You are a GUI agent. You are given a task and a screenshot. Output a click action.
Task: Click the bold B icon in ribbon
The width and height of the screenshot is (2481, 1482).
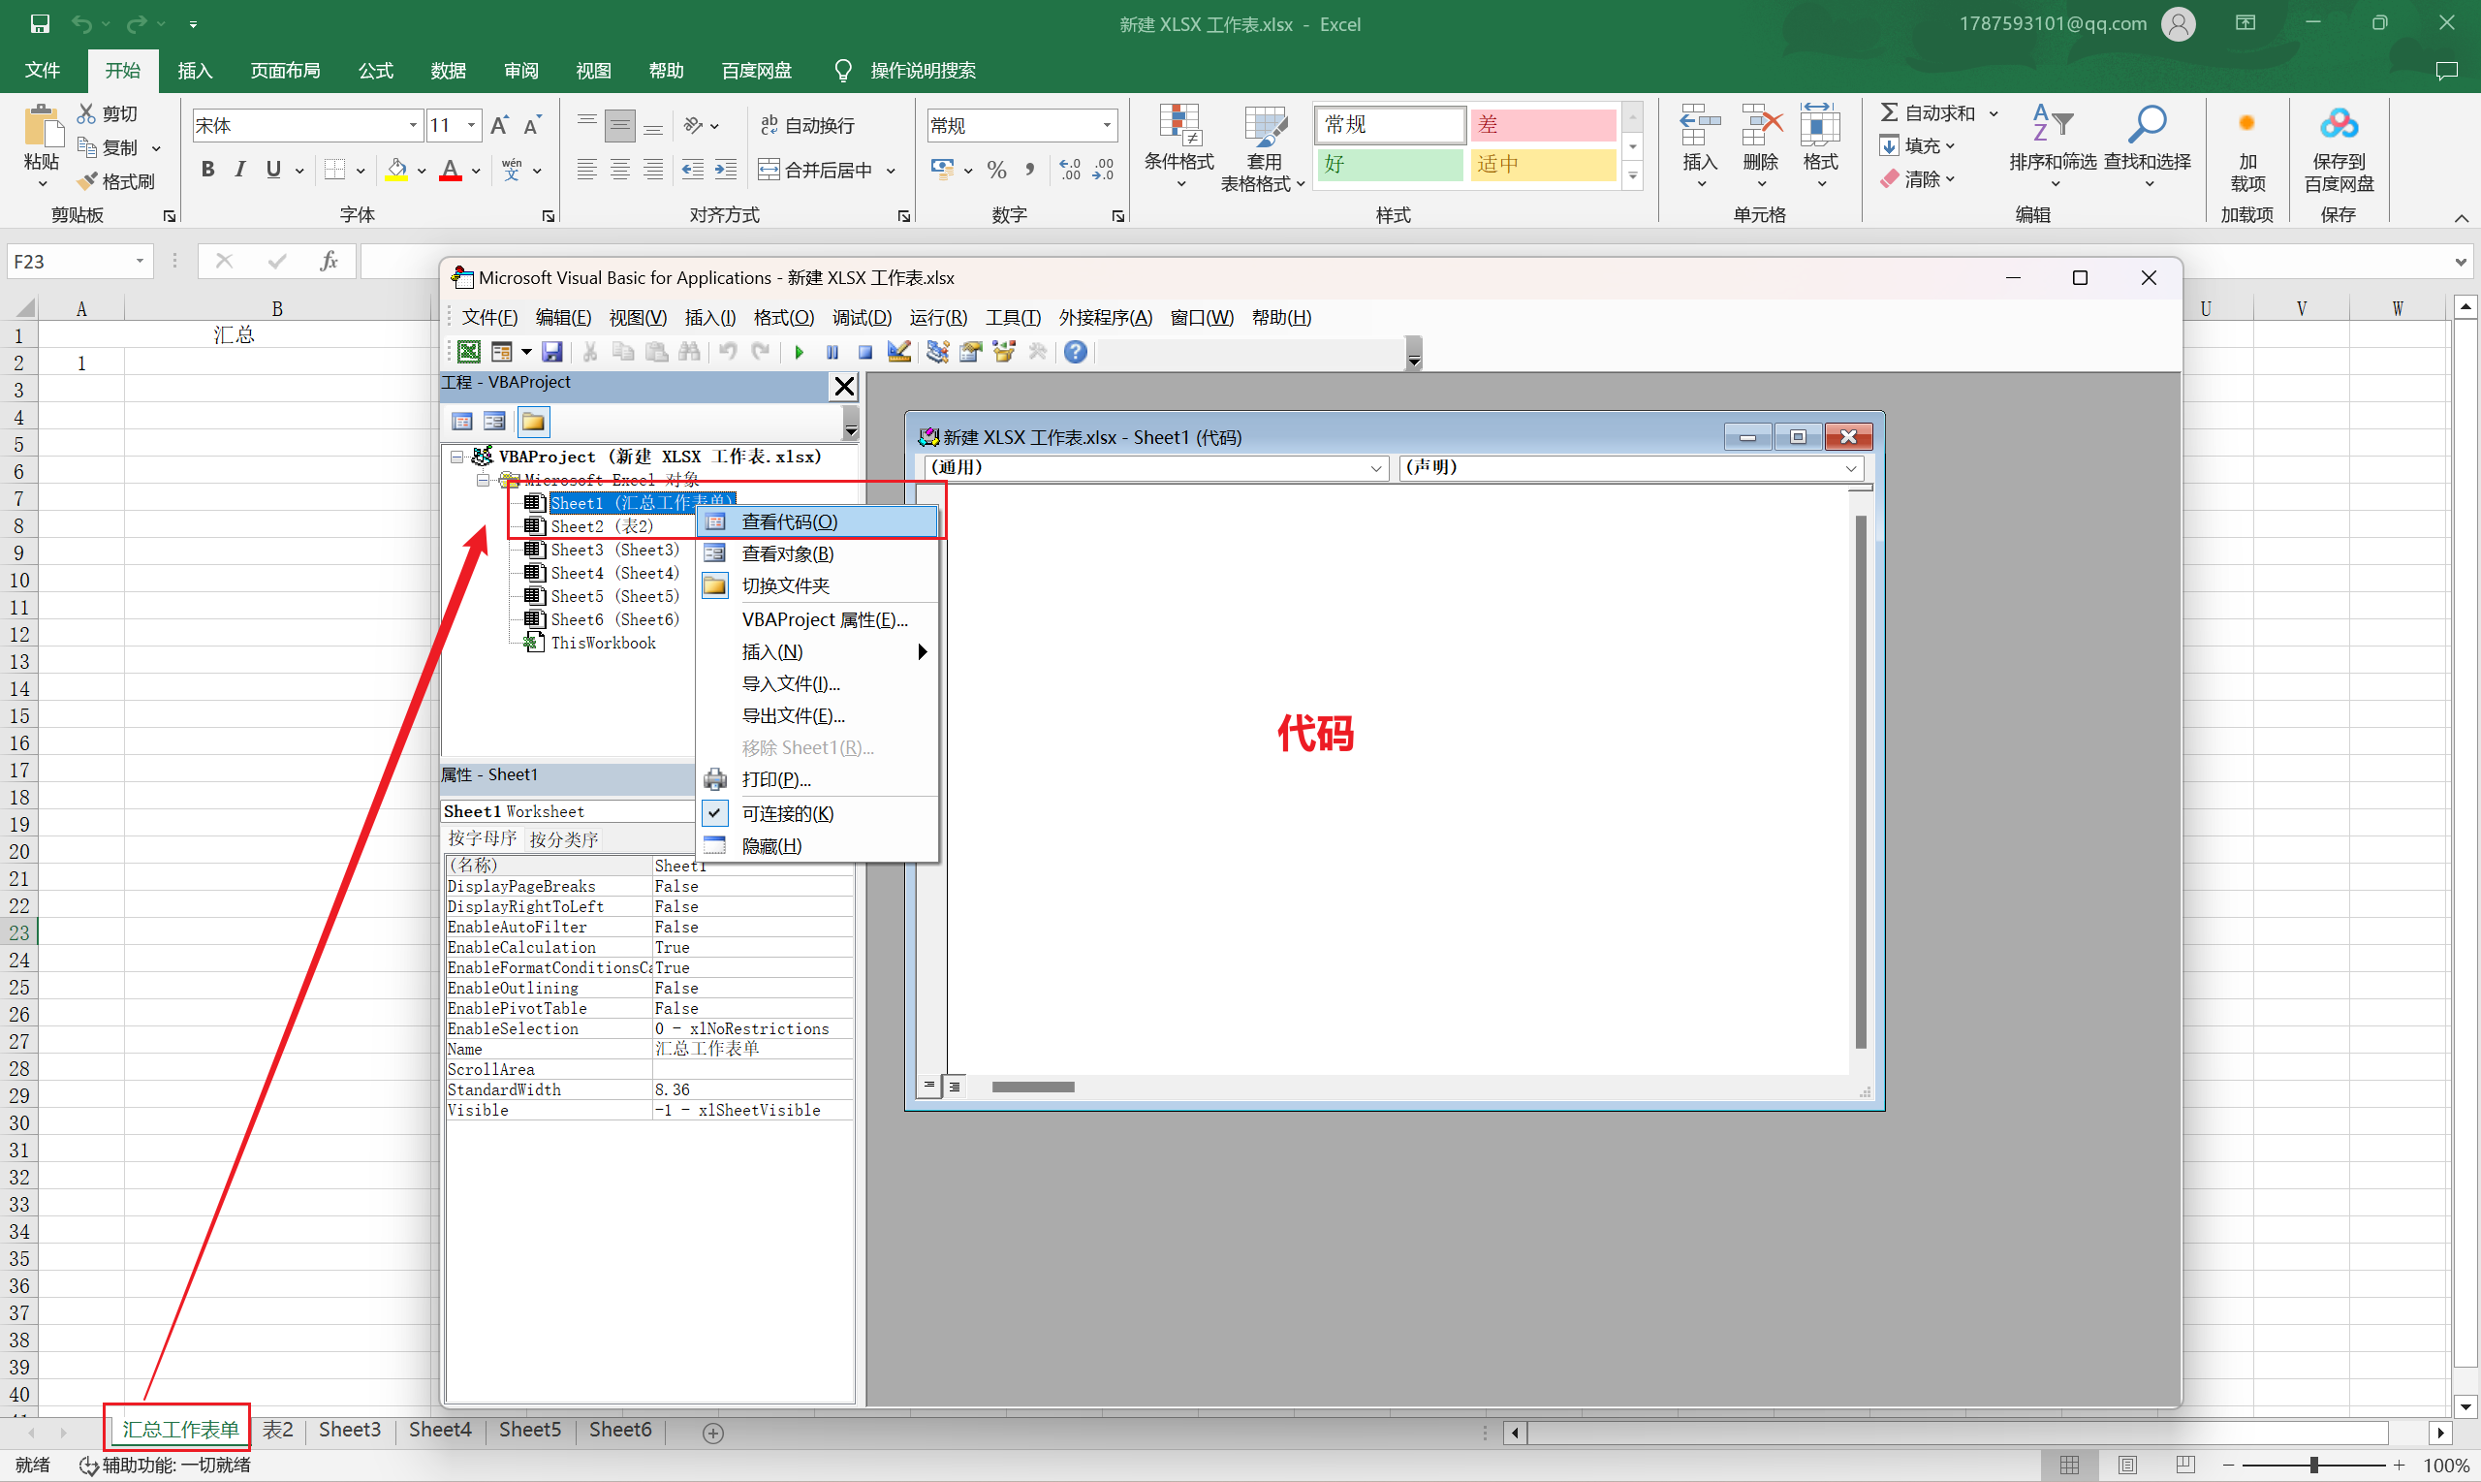207,170
